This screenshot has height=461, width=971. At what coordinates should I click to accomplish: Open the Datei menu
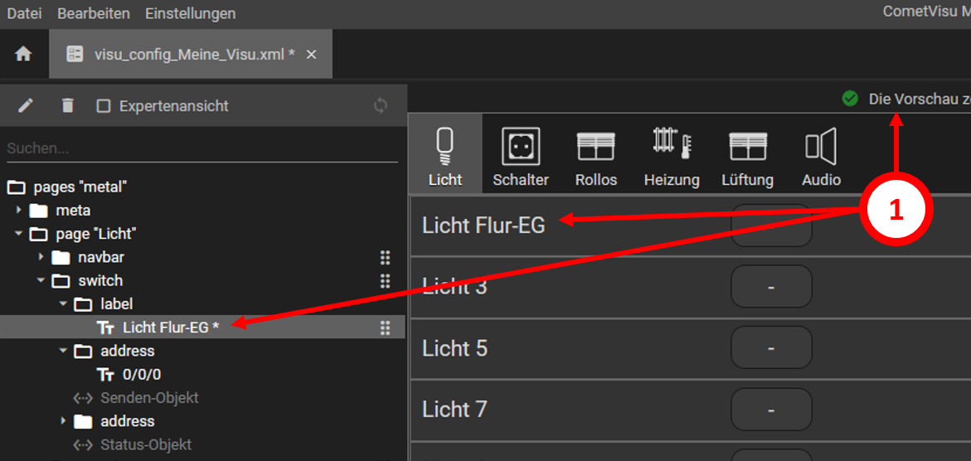pyautogui.click(x=25, y=13)
